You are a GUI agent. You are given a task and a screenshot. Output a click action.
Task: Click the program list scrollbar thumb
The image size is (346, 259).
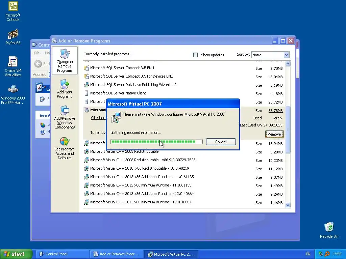tap(288, 130)
